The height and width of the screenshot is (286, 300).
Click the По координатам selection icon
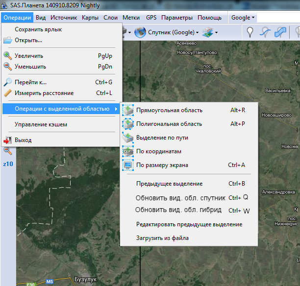127,151
